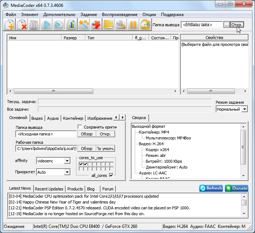Open the Воспроизведение menu
255x233 pixels.
119,15
